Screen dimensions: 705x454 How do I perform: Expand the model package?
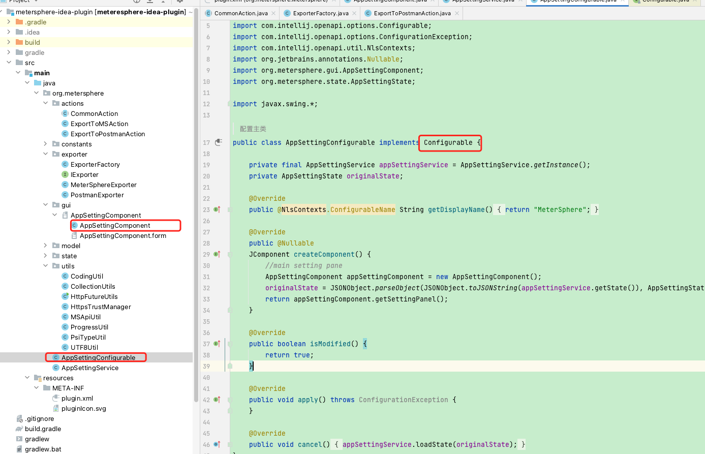pyautogui.click(x=45, y=246)
